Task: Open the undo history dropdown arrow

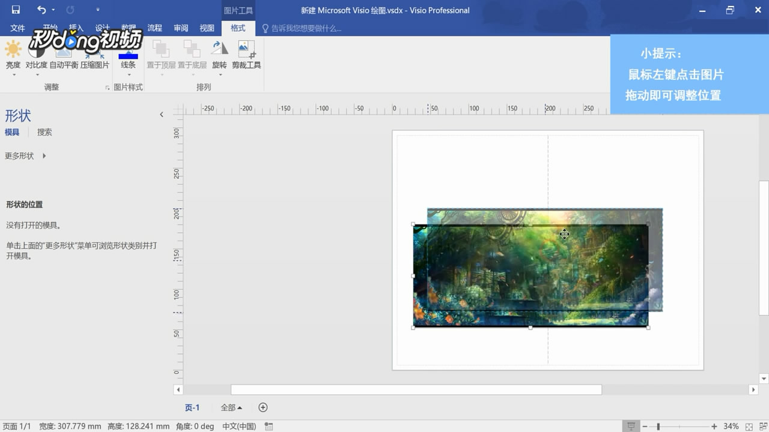Action: click(53, 10)
